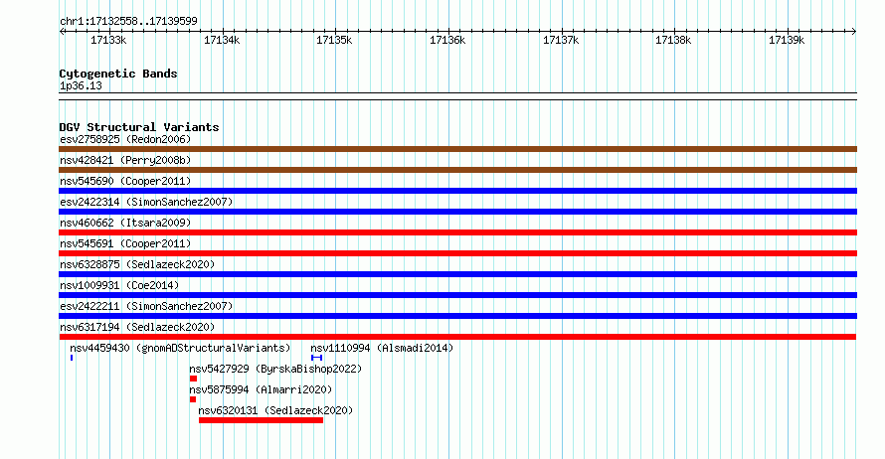Select the esv2422211 (SimonSanchez2007) label
Image resolution: width=885 pixels, height=459 pixels.
click(x=146, y=306)
